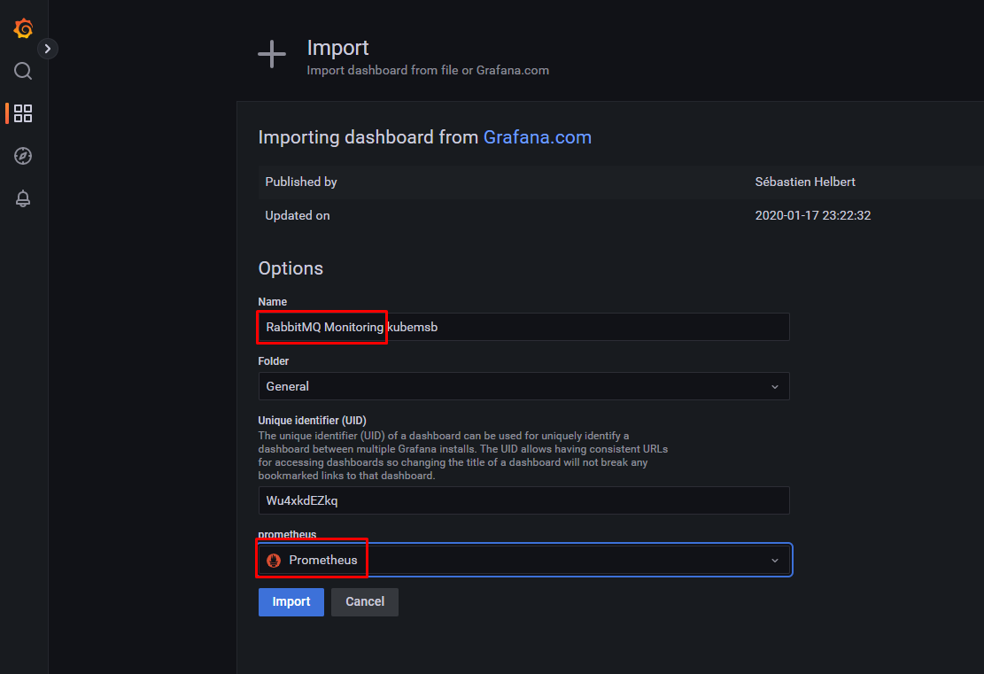Open the Alerting bell icon
The width and height of the screenshot is (984, 674).
(x=23, y=198)
